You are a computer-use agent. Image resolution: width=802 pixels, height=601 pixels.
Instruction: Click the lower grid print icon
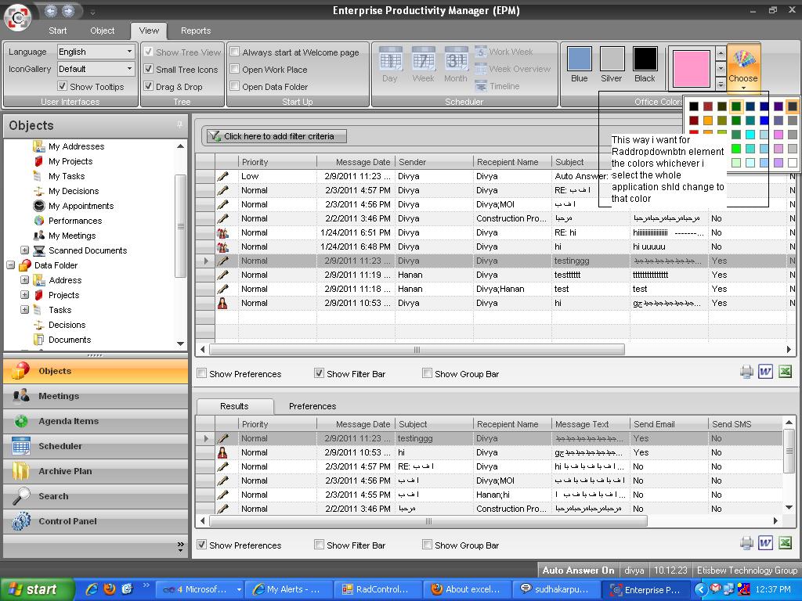(x=746, y=543)
